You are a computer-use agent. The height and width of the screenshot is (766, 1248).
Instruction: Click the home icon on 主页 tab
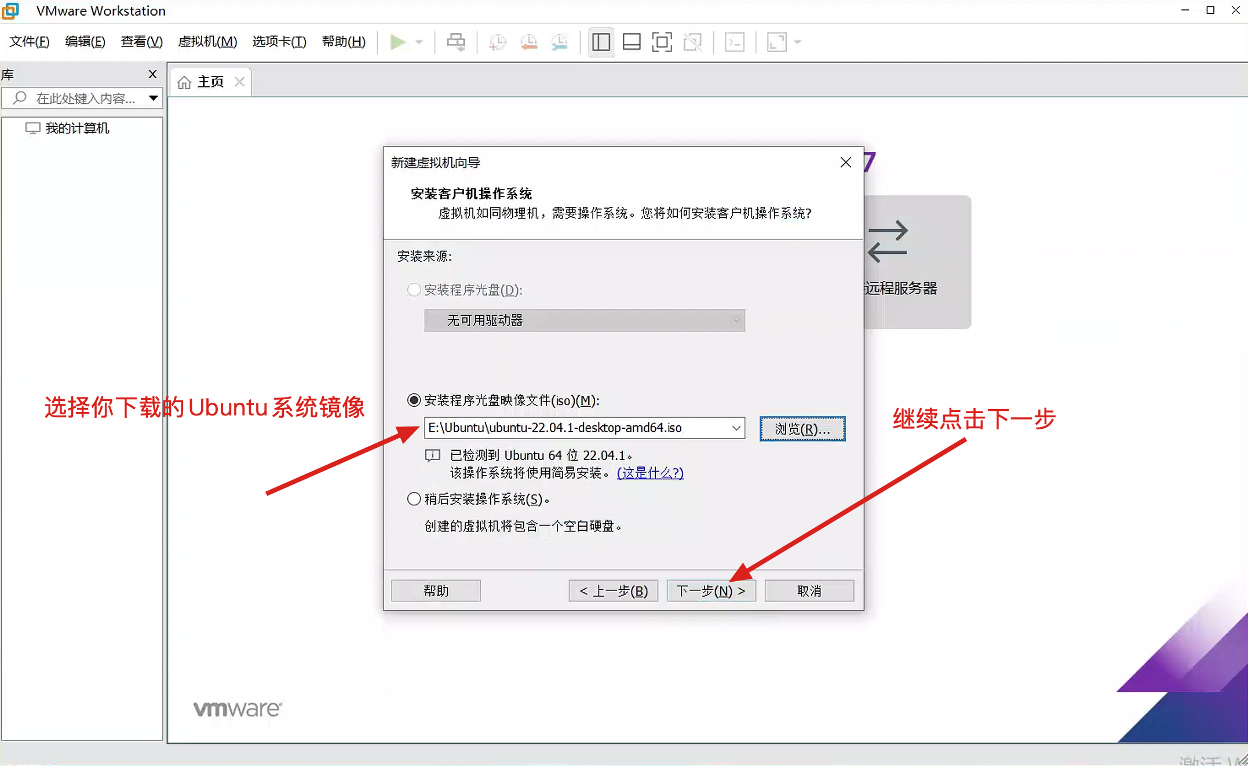point(184,82)
